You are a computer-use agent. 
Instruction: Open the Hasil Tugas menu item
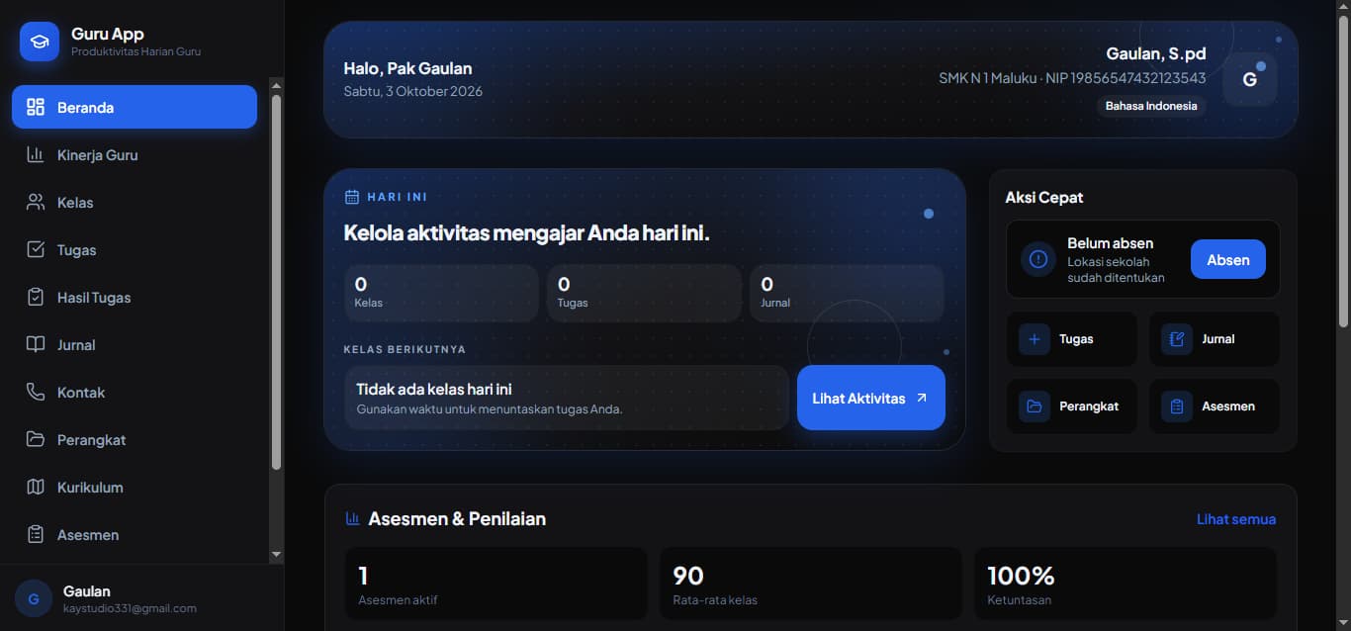tap(135, 297)
